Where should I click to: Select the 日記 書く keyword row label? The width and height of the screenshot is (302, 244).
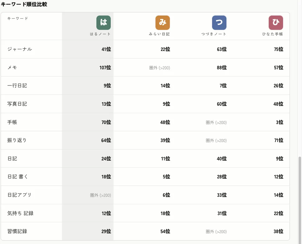(17, 177)
